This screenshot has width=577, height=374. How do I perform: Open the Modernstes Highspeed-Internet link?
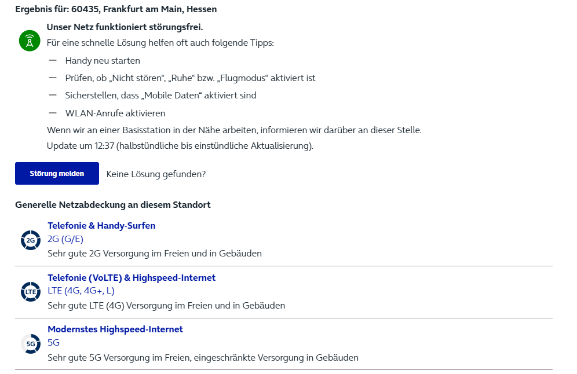pyautogui.click(x=115, y=329)
